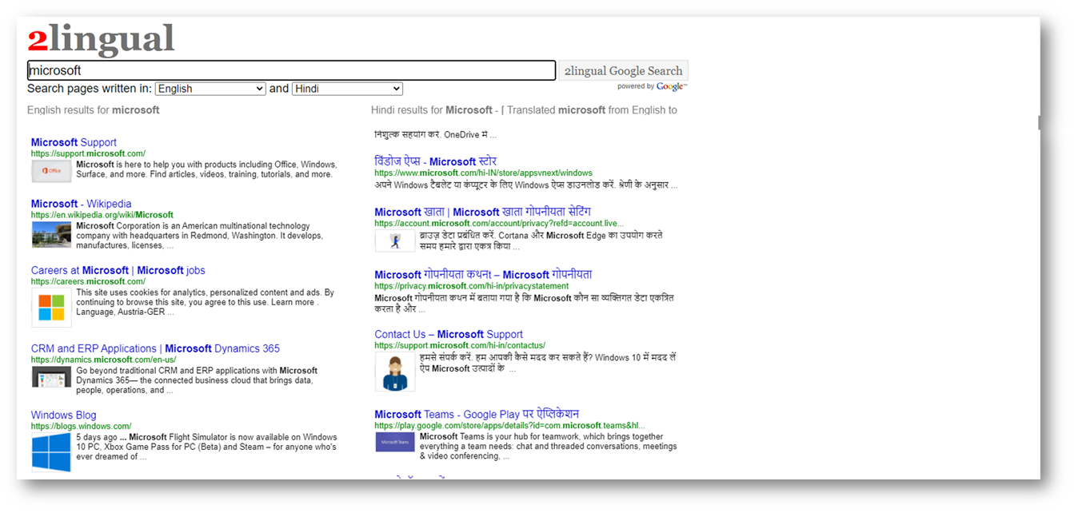This screenshot has width=1074, height=513.
Task: Open Microsoft Teams - Google Play link
Action: tap(477, 414)
